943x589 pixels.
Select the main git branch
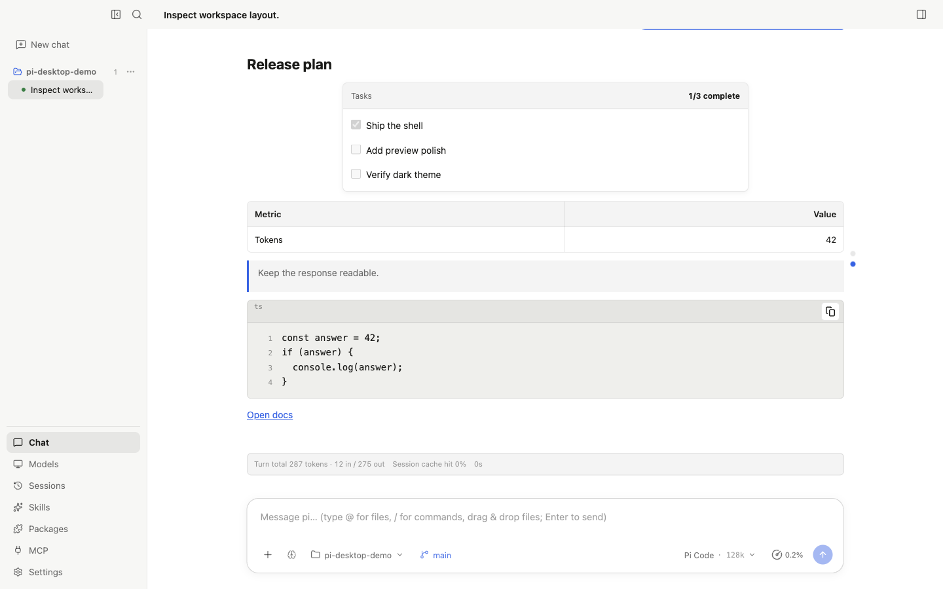pyautogui.click(x=435, y=555)
